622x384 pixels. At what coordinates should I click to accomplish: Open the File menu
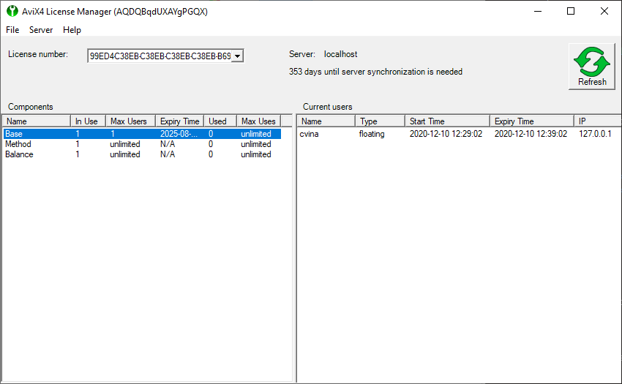(x=12, y=30)
